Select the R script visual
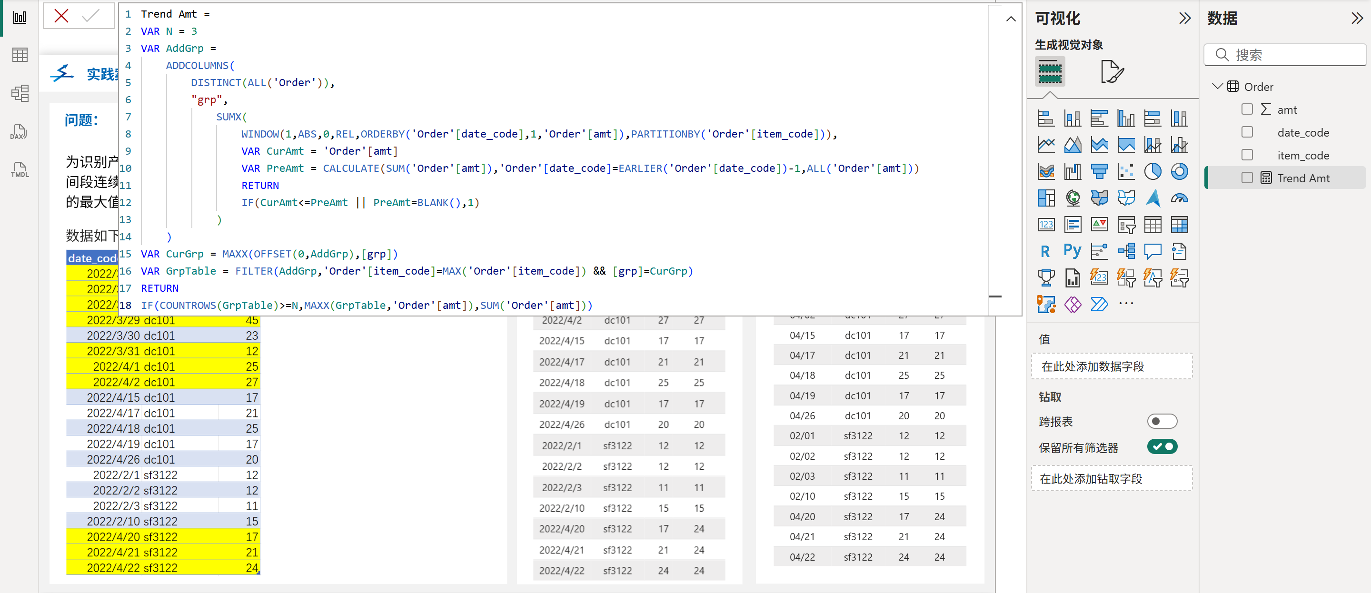The width and height of the screenshot is (1371, 593). (1045, 251)
